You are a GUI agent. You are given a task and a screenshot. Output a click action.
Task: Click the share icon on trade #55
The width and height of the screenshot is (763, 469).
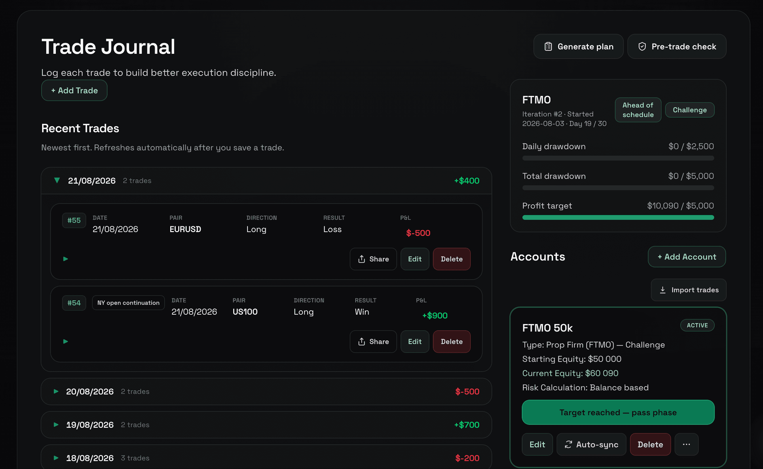pos(362,259)
